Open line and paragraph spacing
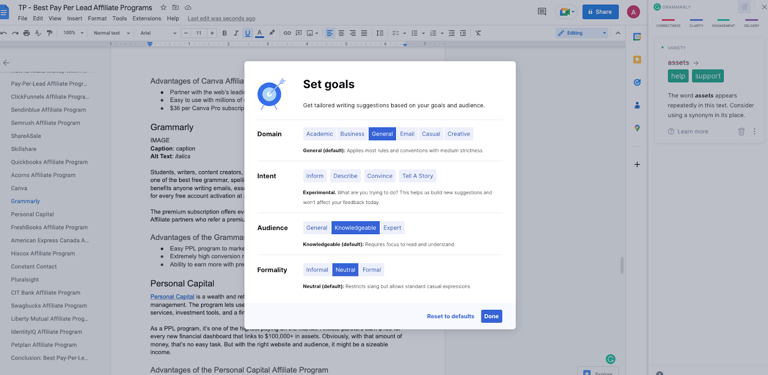The image size is (768, 375). [x=380, y=33]
